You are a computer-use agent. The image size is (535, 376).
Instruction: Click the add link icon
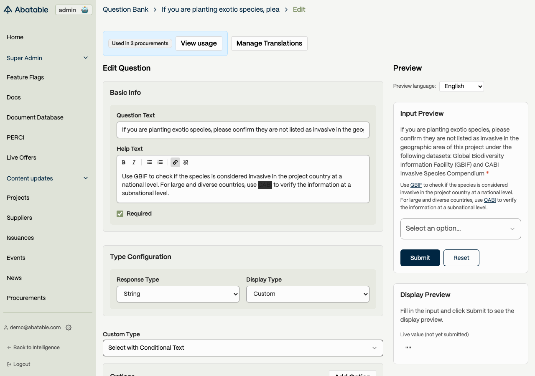point(176,163)
